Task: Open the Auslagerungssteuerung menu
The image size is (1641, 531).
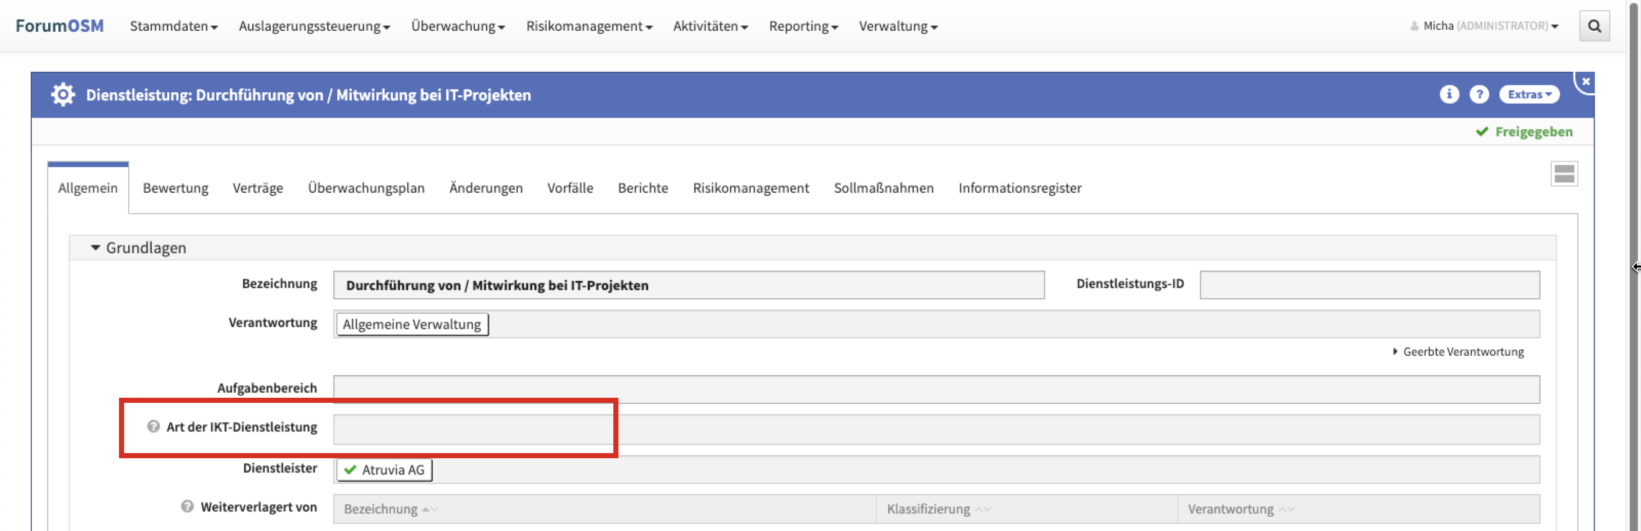Action: pos(314,26)
